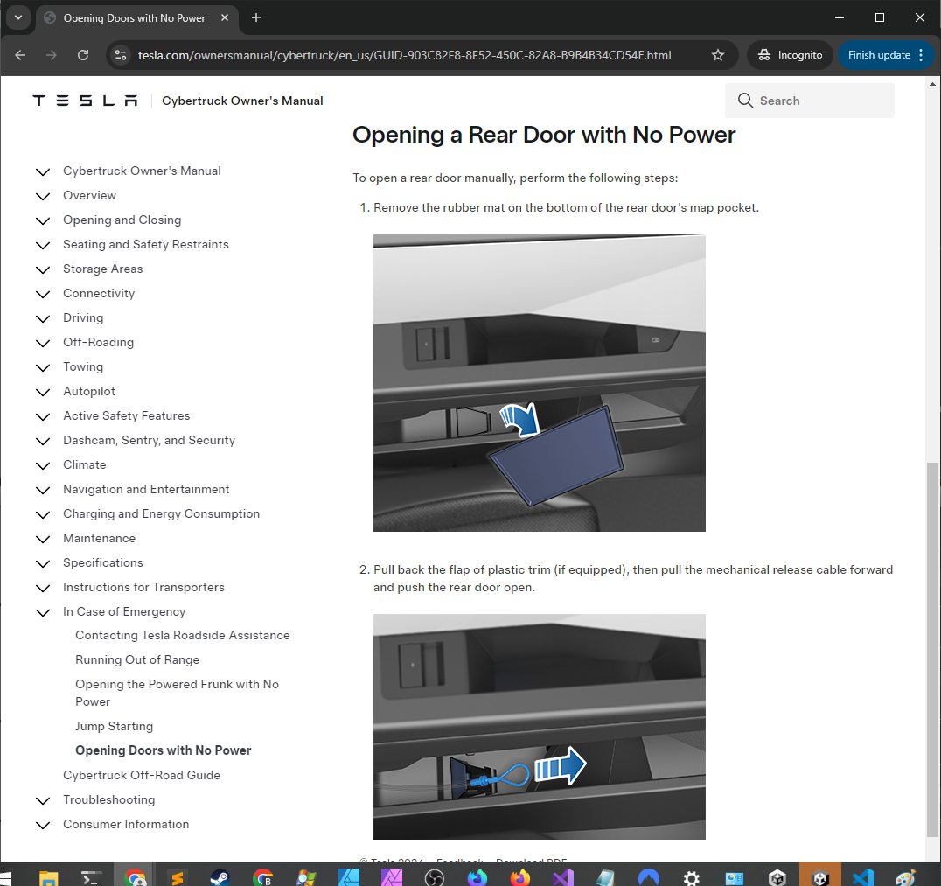Open Navigation and Entertainment
Image resolution: width=941 pixels, height=886 pixels.
(146, 489)
